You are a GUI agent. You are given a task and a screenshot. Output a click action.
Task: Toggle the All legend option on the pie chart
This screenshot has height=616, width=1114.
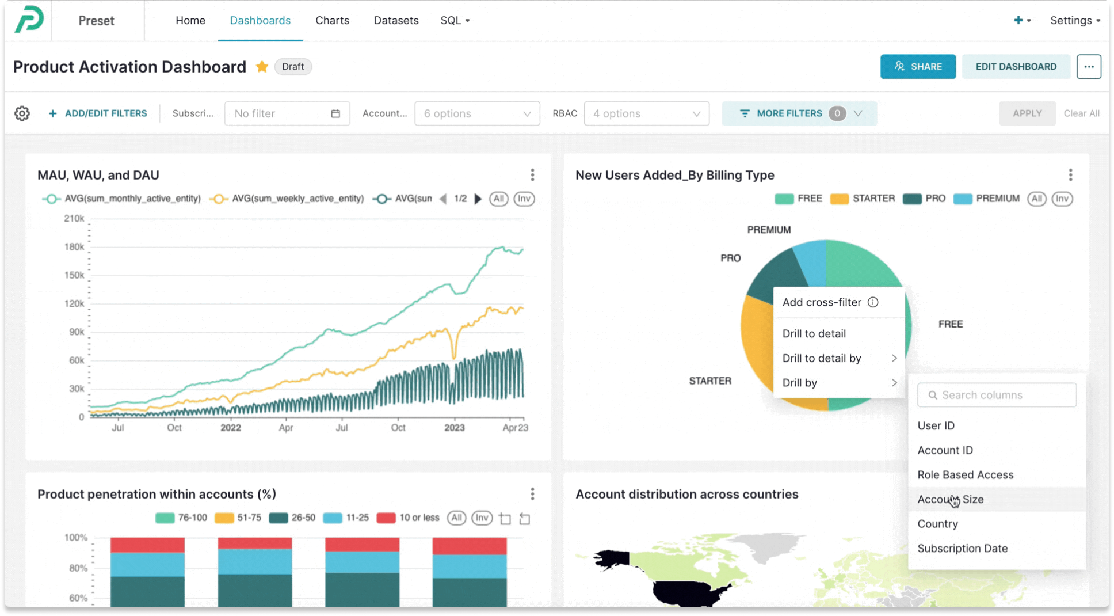tap(1037, 199)
